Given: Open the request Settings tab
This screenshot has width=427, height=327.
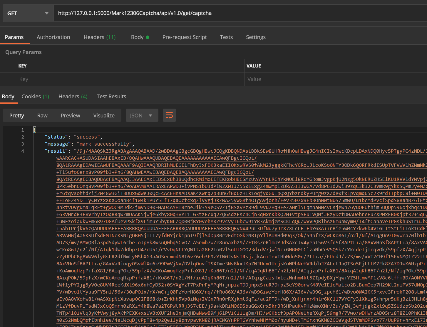Looking at the screenshot, I should (x=256, y=37).
